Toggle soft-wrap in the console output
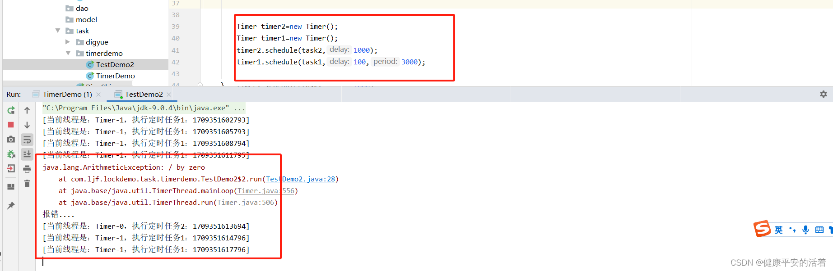Viewport: 833px width, 271px height. click(x=27, y=140)
